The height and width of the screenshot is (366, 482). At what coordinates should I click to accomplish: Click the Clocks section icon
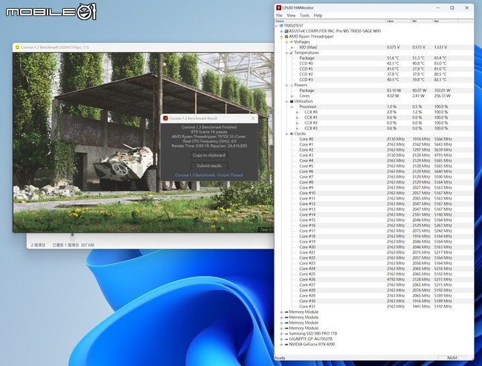coord(291,134)
